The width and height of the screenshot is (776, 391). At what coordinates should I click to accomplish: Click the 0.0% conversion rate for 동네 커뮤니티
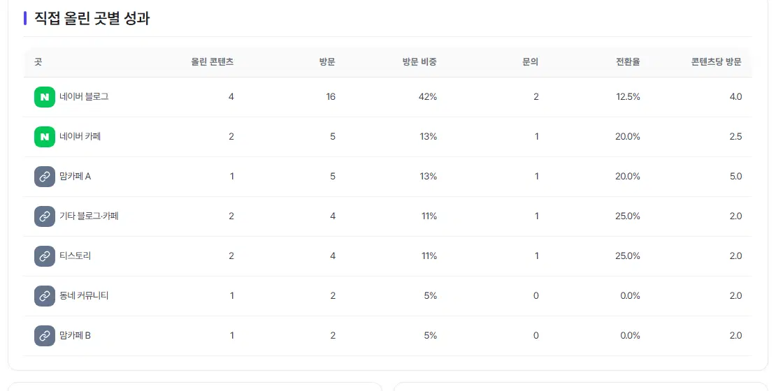[630, 295]
